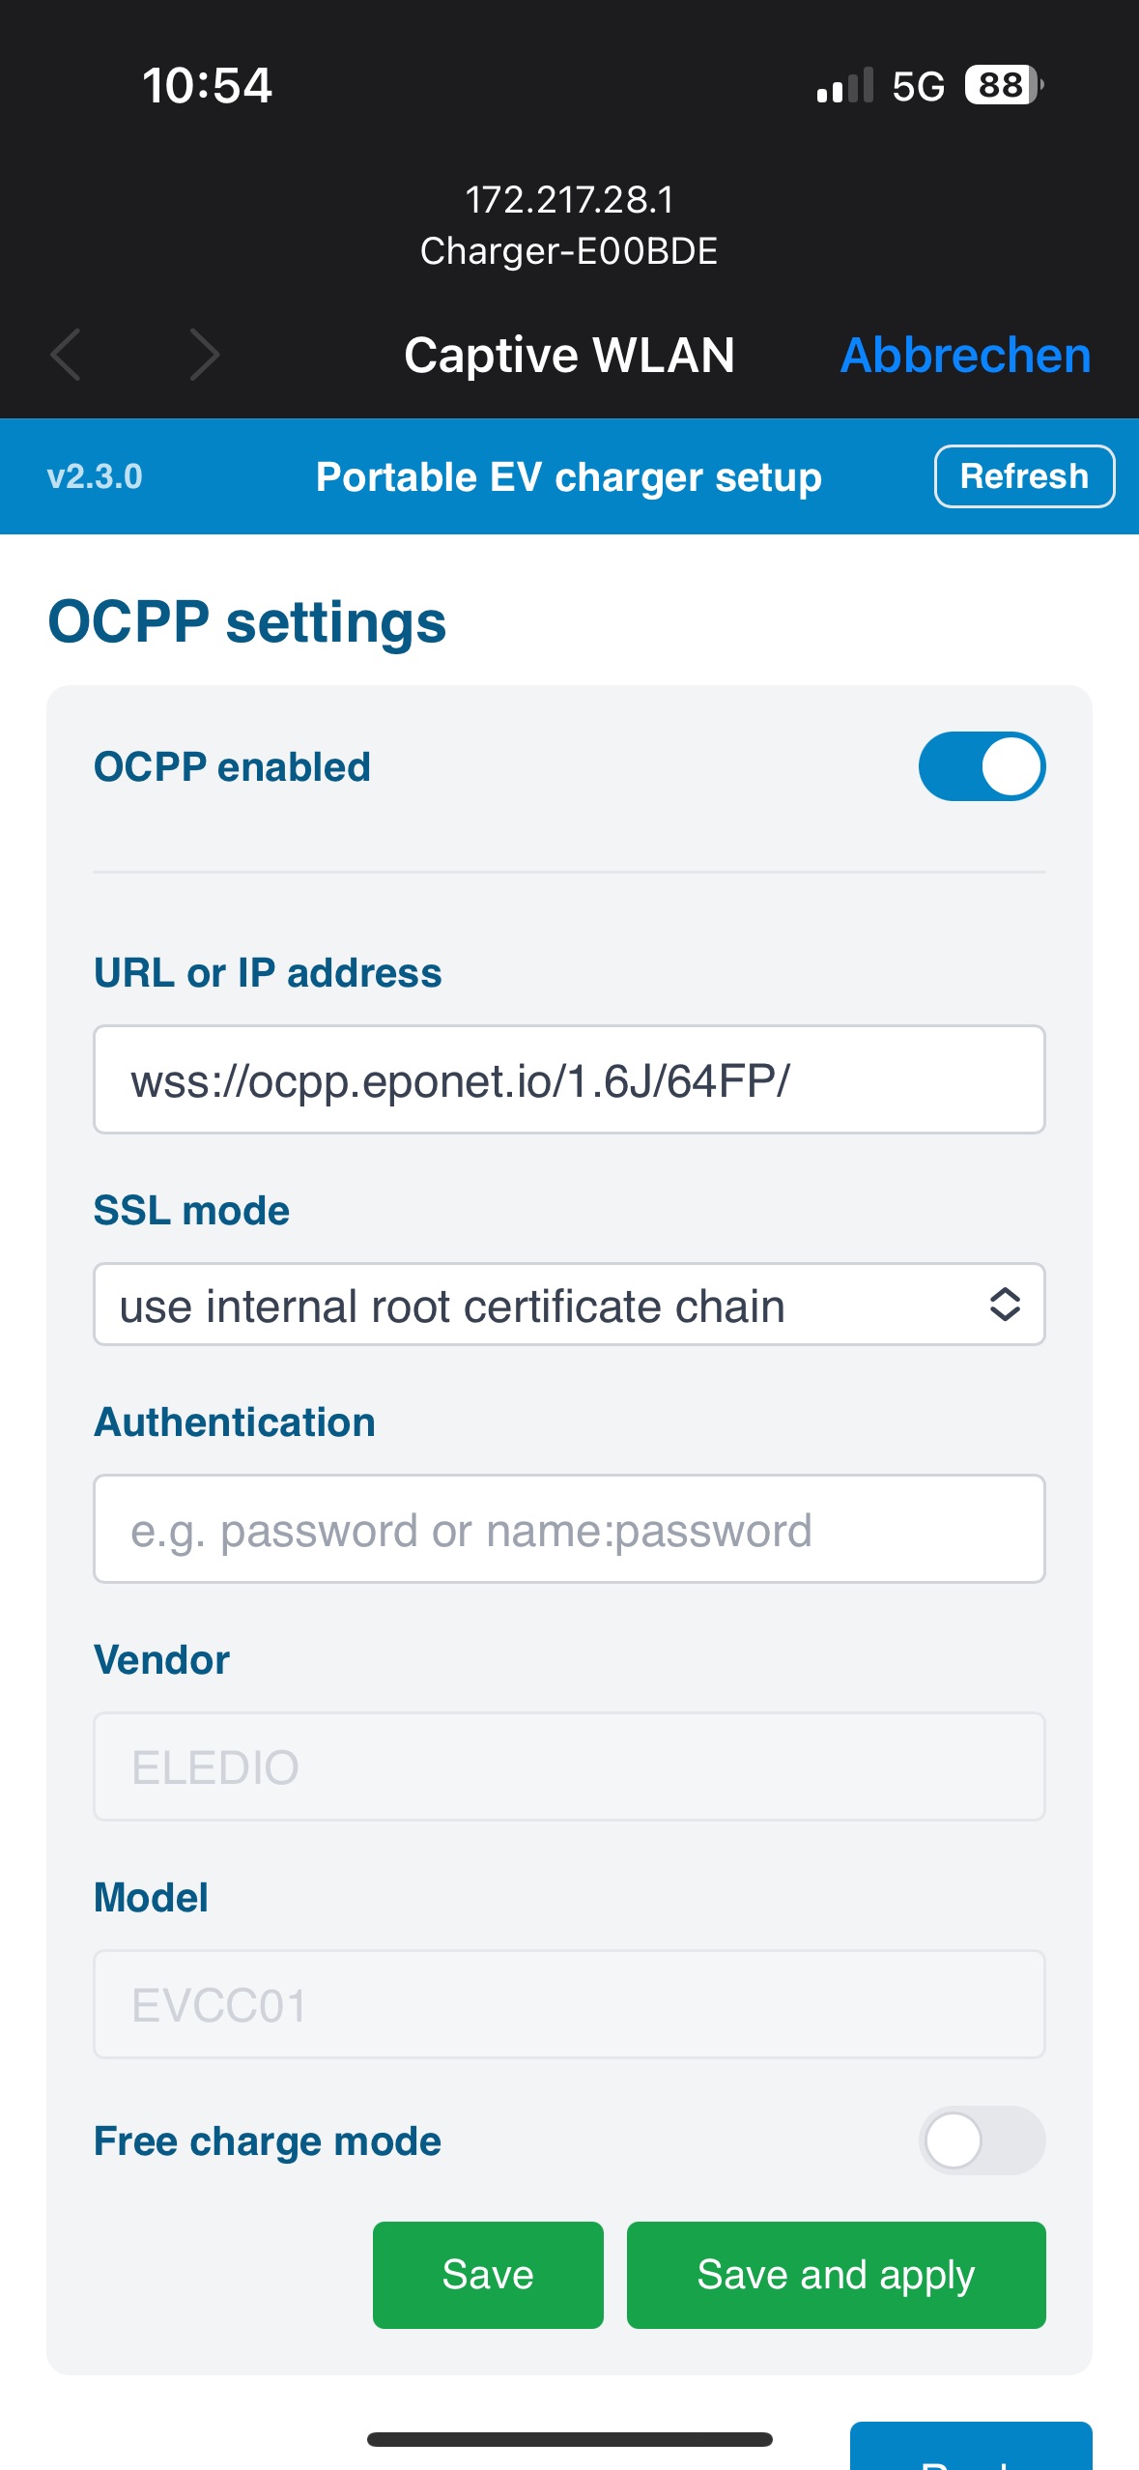Viewport: 1139px width, 2470px height.
Task: Tap the Captive WLAN title
Action: coord(569,355)
